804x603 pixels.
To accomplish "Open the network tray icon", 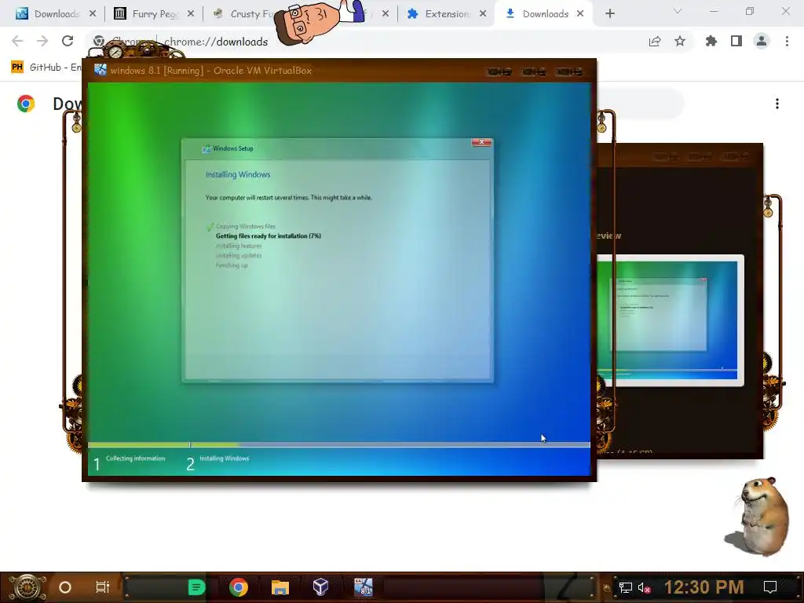I will [x=626, y=587].
